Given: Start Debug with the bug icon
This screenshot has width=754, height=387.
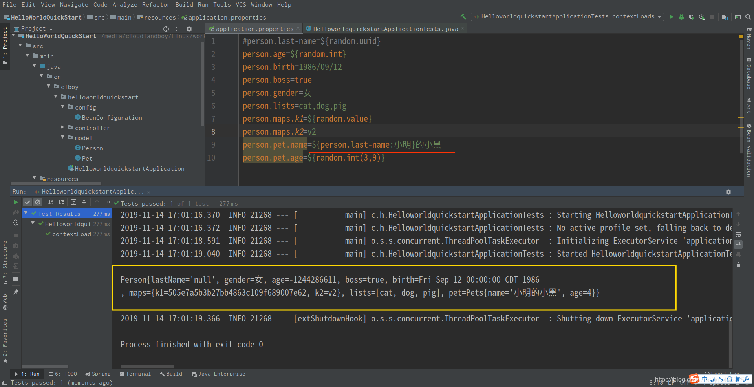Looking at the screenshot, I should pos(681,17).
